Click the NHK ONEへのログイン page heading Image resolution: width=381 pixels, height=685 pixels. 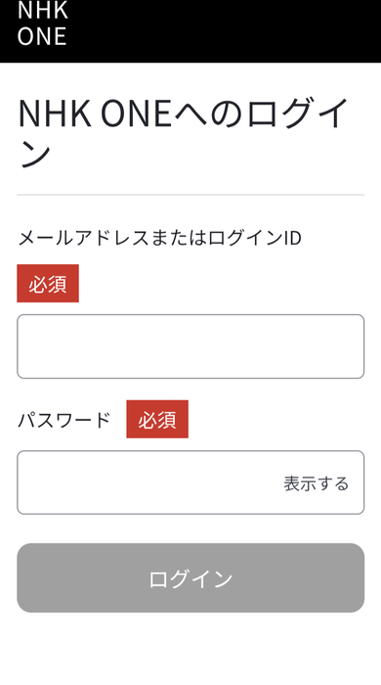tap(183, 133)
